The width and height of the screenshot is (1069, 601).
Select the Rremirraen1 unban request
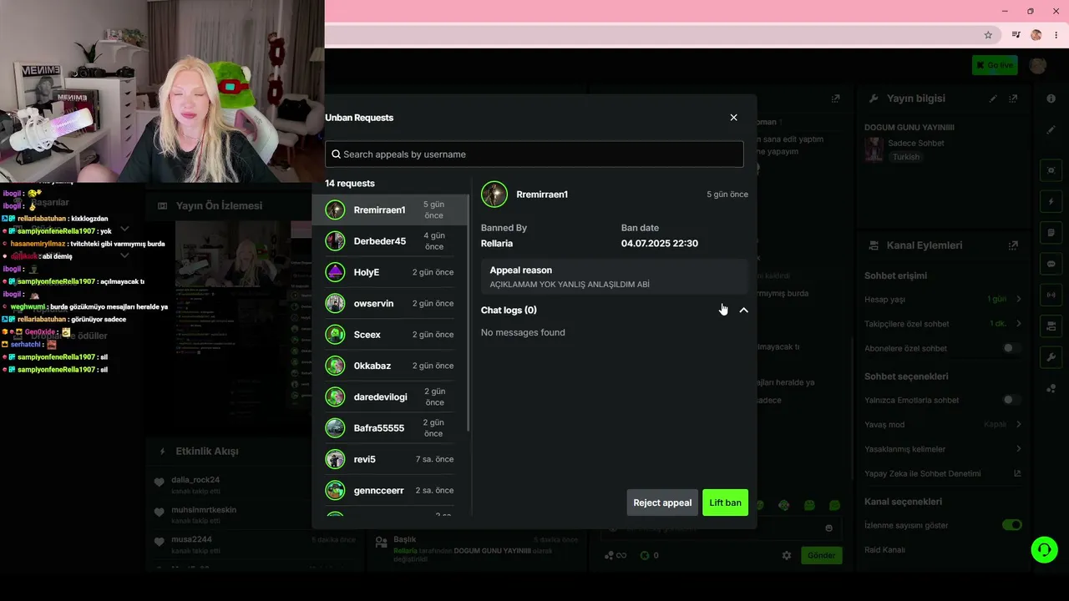[x=390, y=210]
